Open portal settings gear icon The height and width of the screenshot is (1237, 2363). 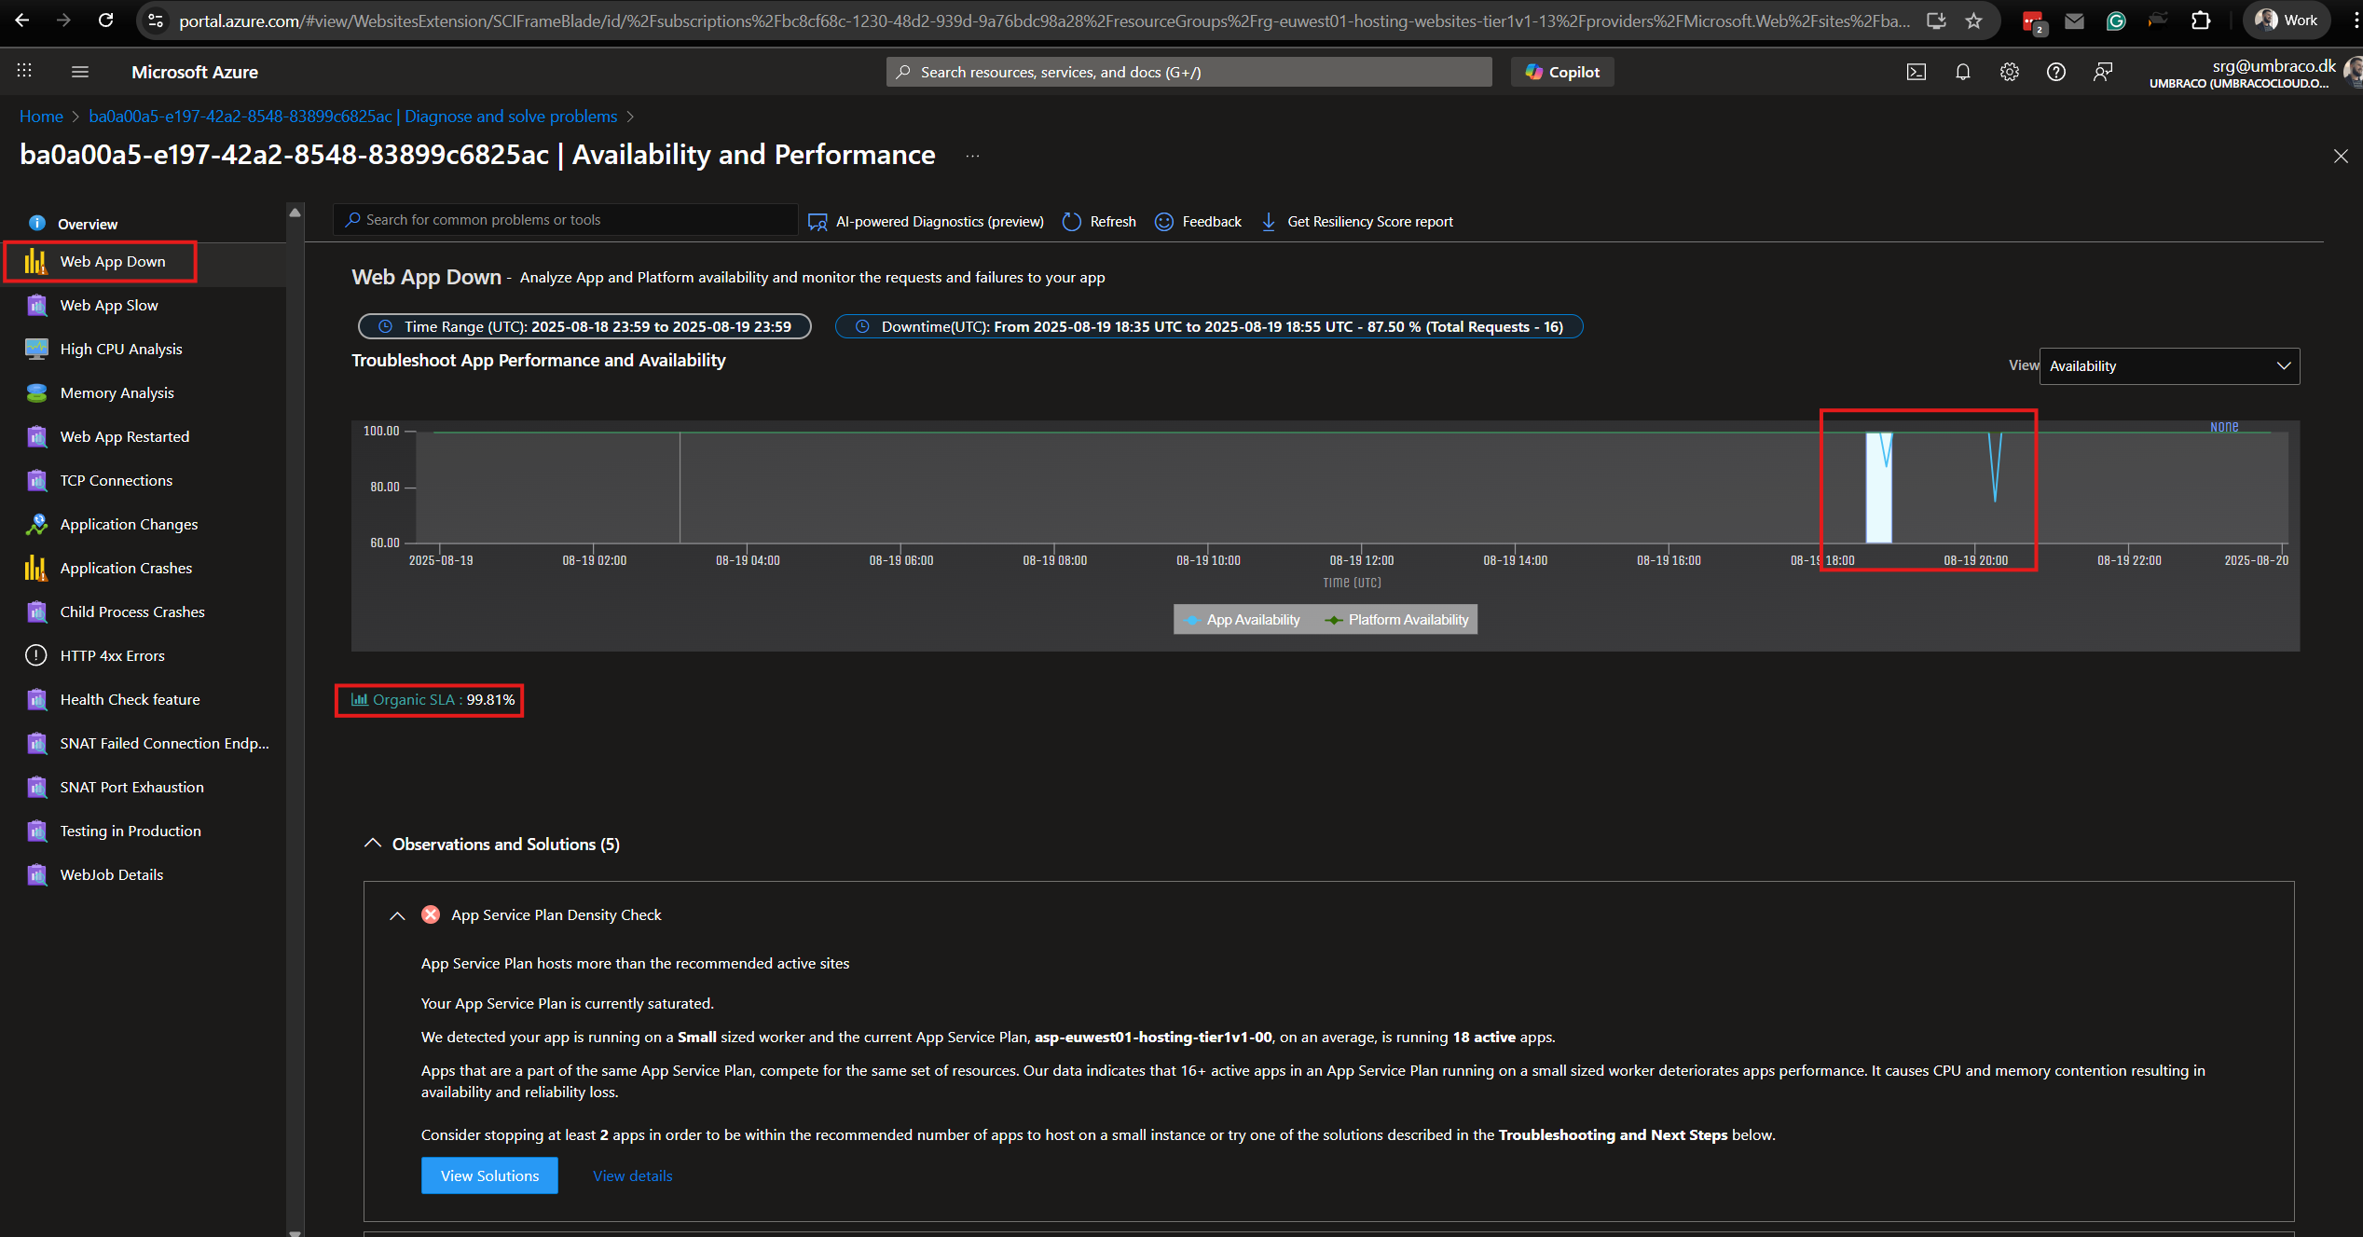[2009, 72]
